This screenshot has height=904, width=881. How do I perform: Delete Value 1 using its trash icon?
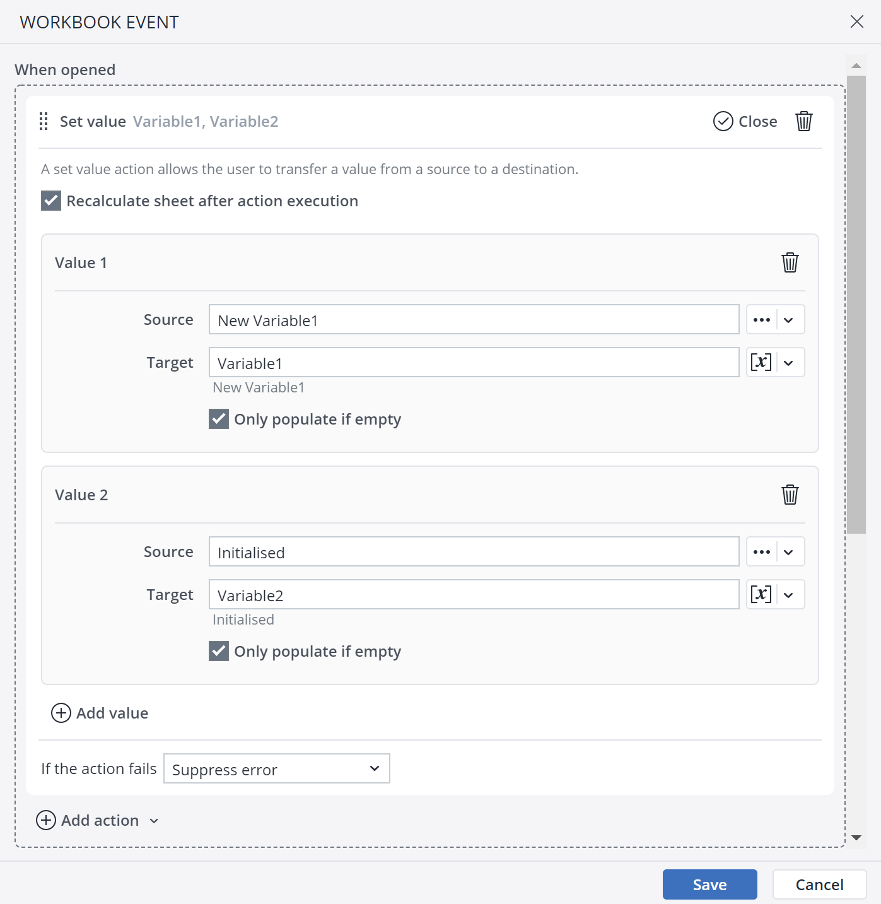pos(790,262)
